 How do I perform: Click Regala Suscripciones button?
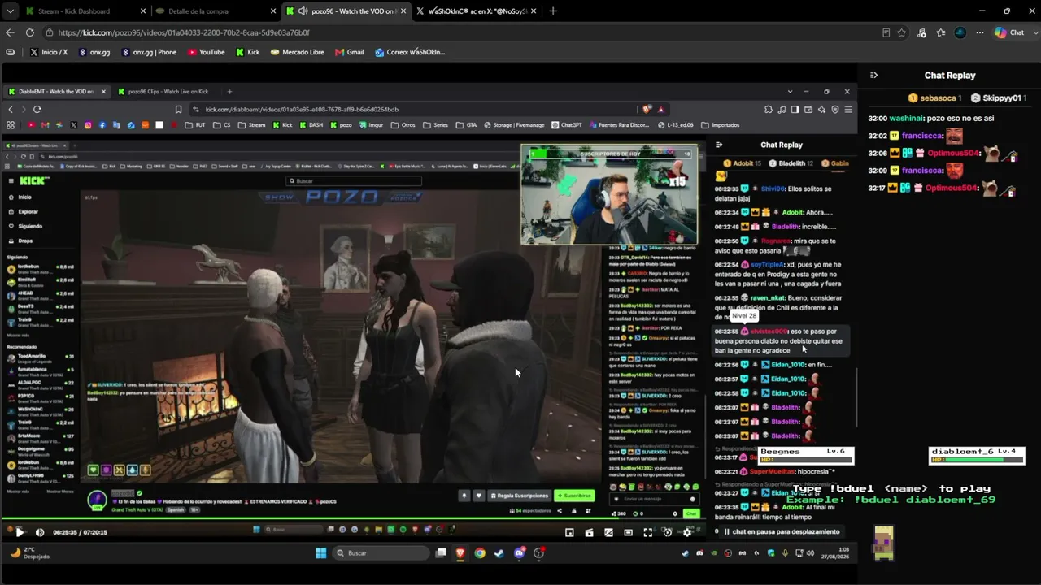[519, 496]
